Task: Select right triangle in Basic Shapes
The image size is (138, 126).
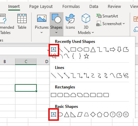Action: [x=73, y=114]
